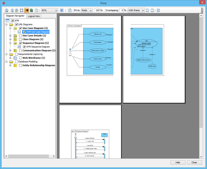Click the Sequence Diagram folder icon
The width and height of the screenshot is (207, 169).
tap(15, 43)
